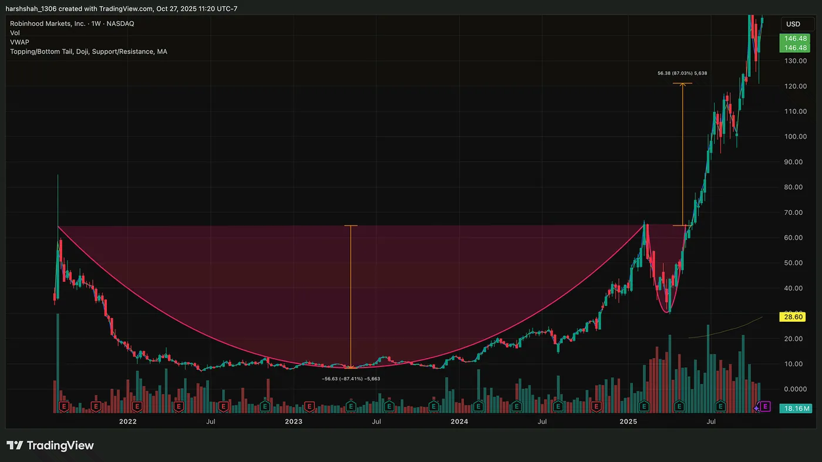The image size is (822, 462).
Task: Click the 18.16M volume label
Action: coord(797,408)
